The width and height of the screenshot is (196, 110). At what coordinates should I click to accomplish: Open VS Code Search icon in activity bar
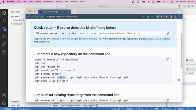[x=4, y=21]
